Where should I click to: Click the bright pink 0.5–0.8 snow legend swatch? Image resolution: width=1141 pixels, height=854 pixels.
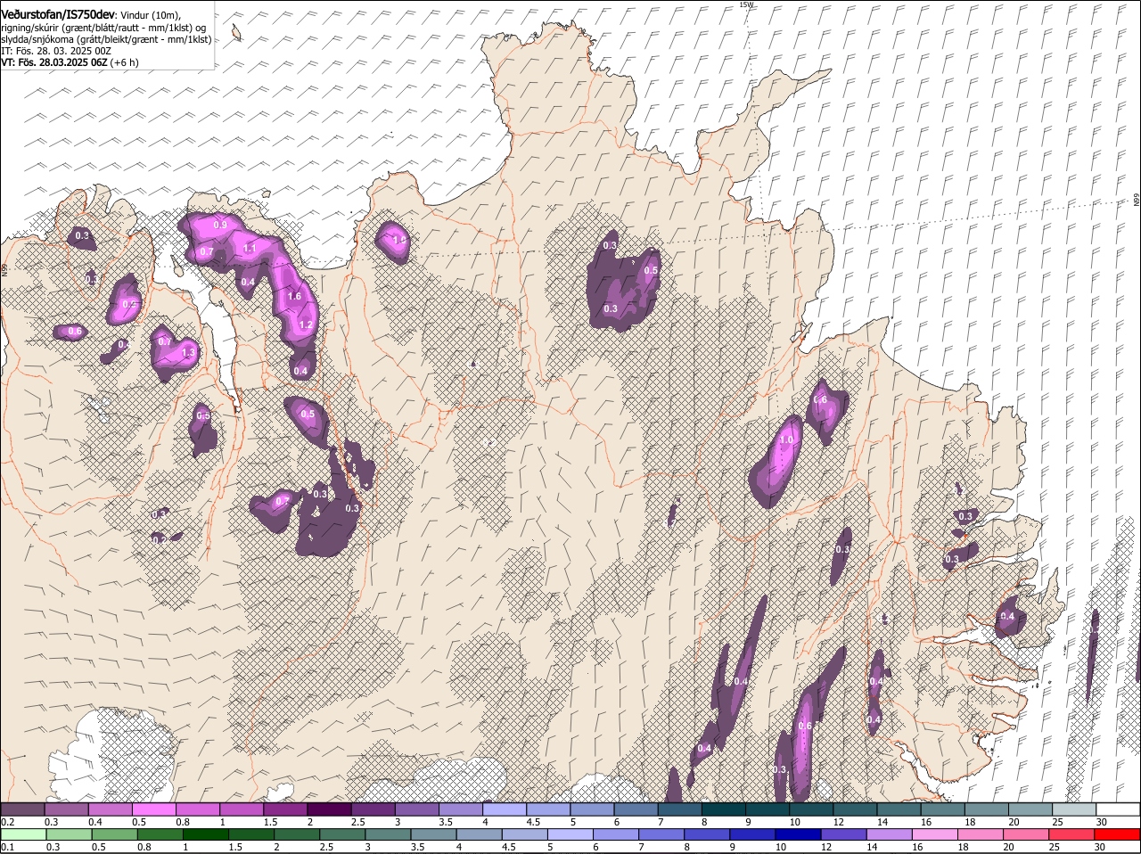(x=153, y=809)
